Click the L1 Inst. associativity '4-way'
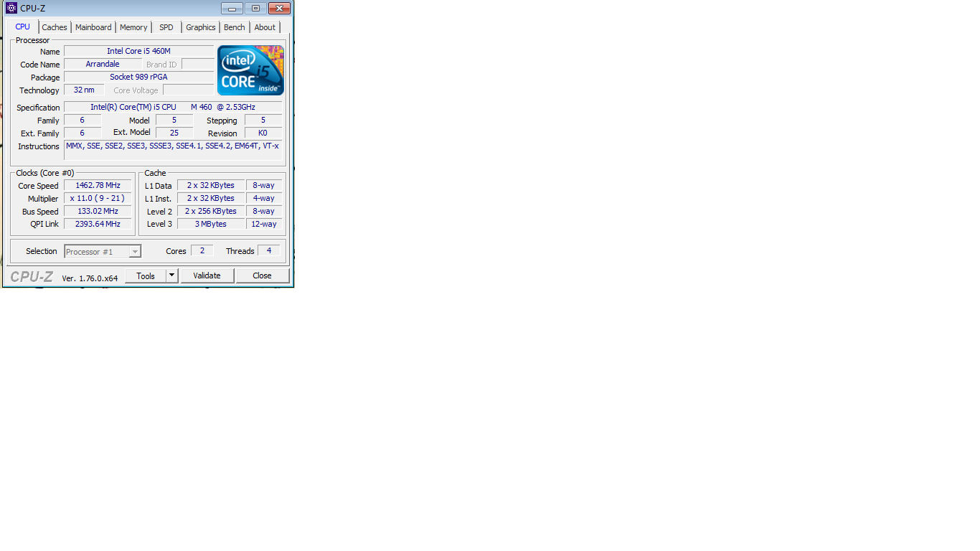 click(264, 198)
